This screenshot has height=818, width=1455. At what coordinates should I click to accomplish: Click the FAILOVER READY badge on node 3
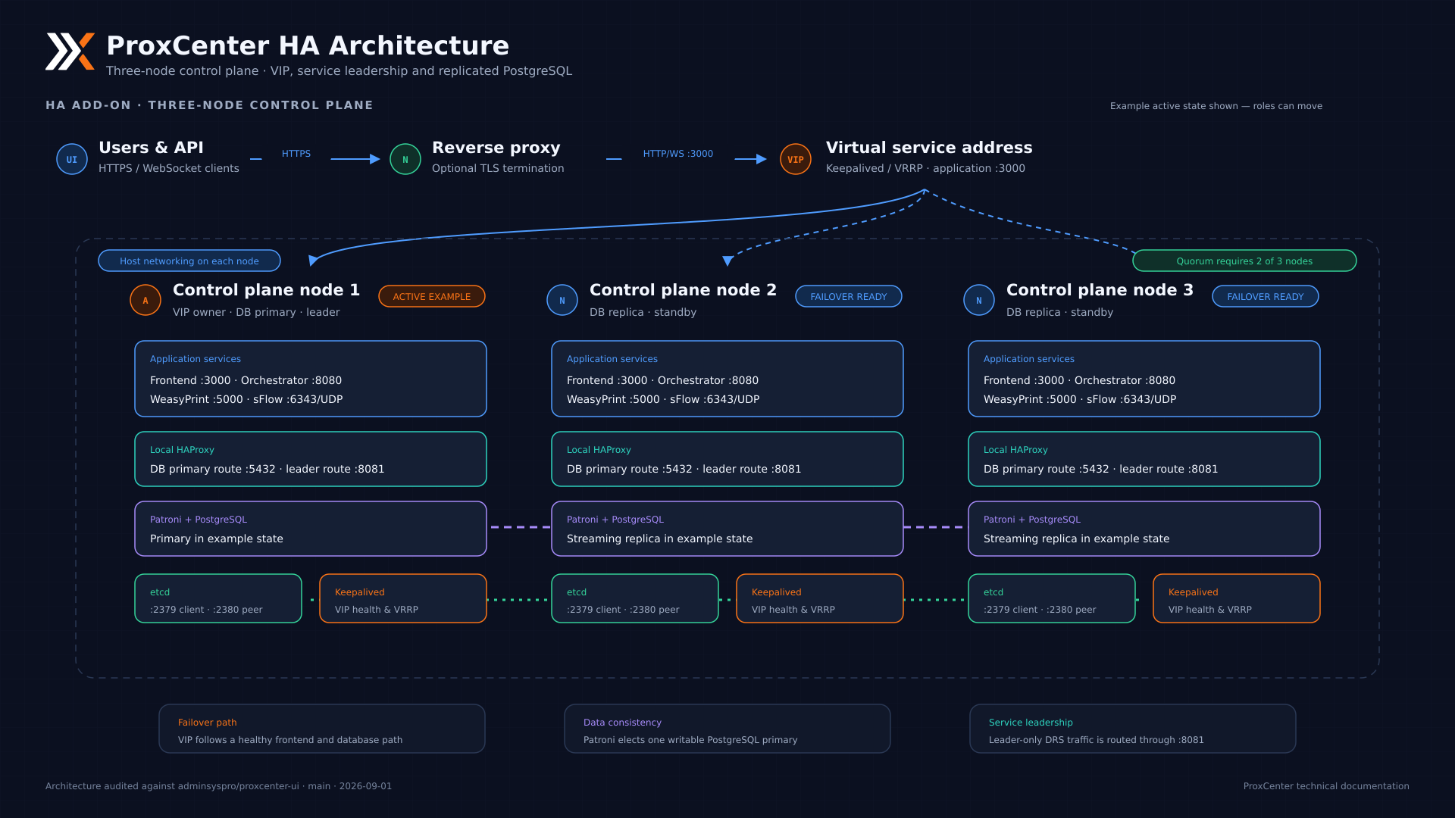coord(1266,296)
